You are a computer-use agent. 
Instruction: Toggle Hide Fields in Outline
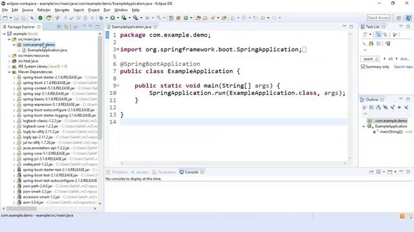(x=386, y=108)
